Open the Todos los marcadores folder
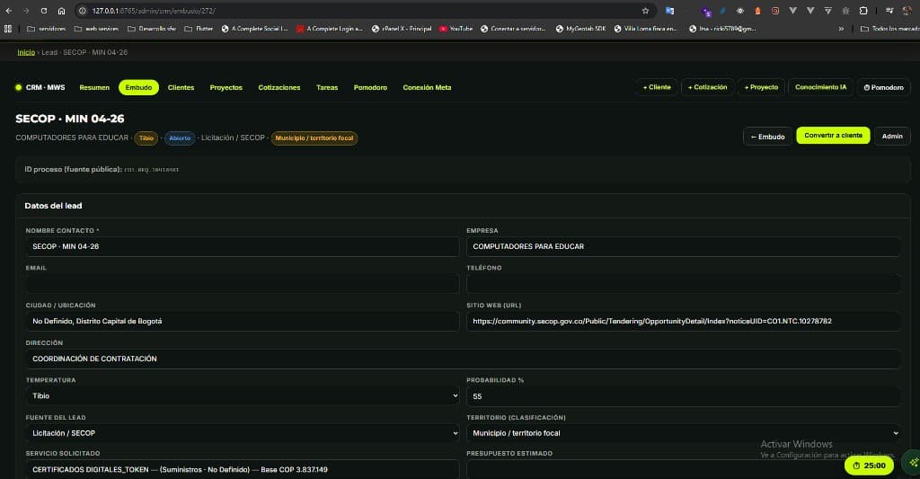The height and width of the screenshot is (479, 920). [x=889, y=28]
